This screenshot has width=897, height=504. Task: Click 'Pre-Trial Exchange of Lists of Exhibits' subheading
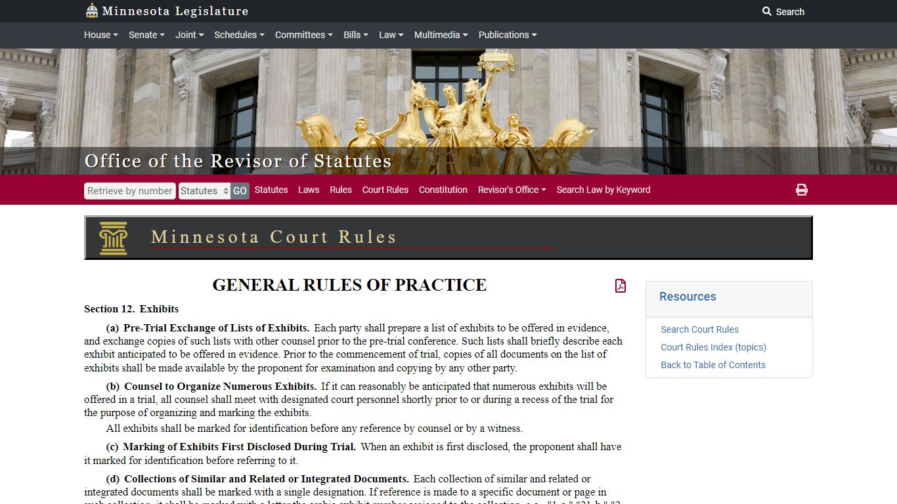(216, 328)
